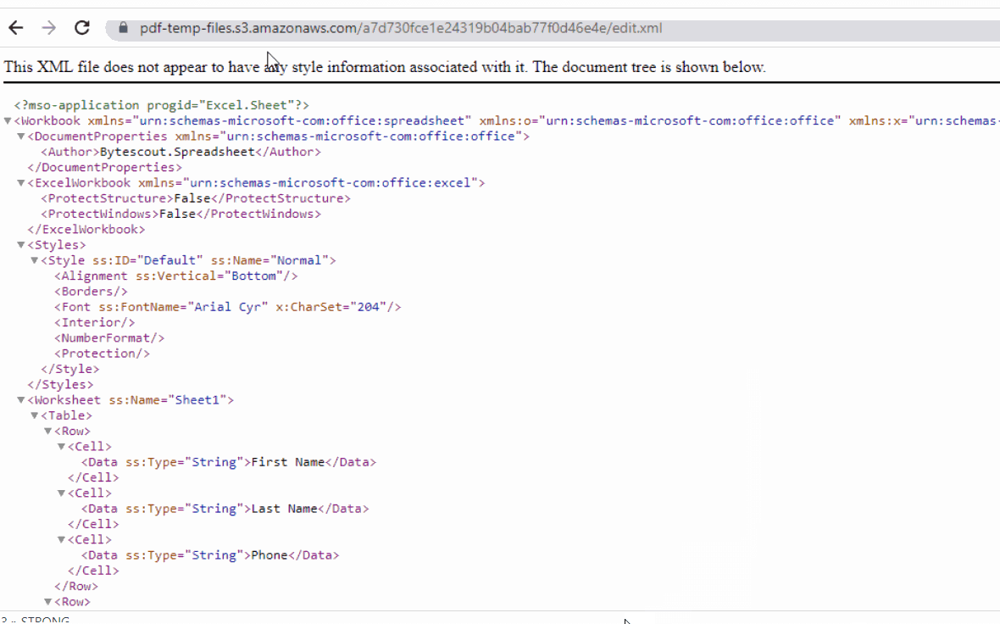
Task: Click the grayed-out forward navigation arrow
Action: (49, 27)
